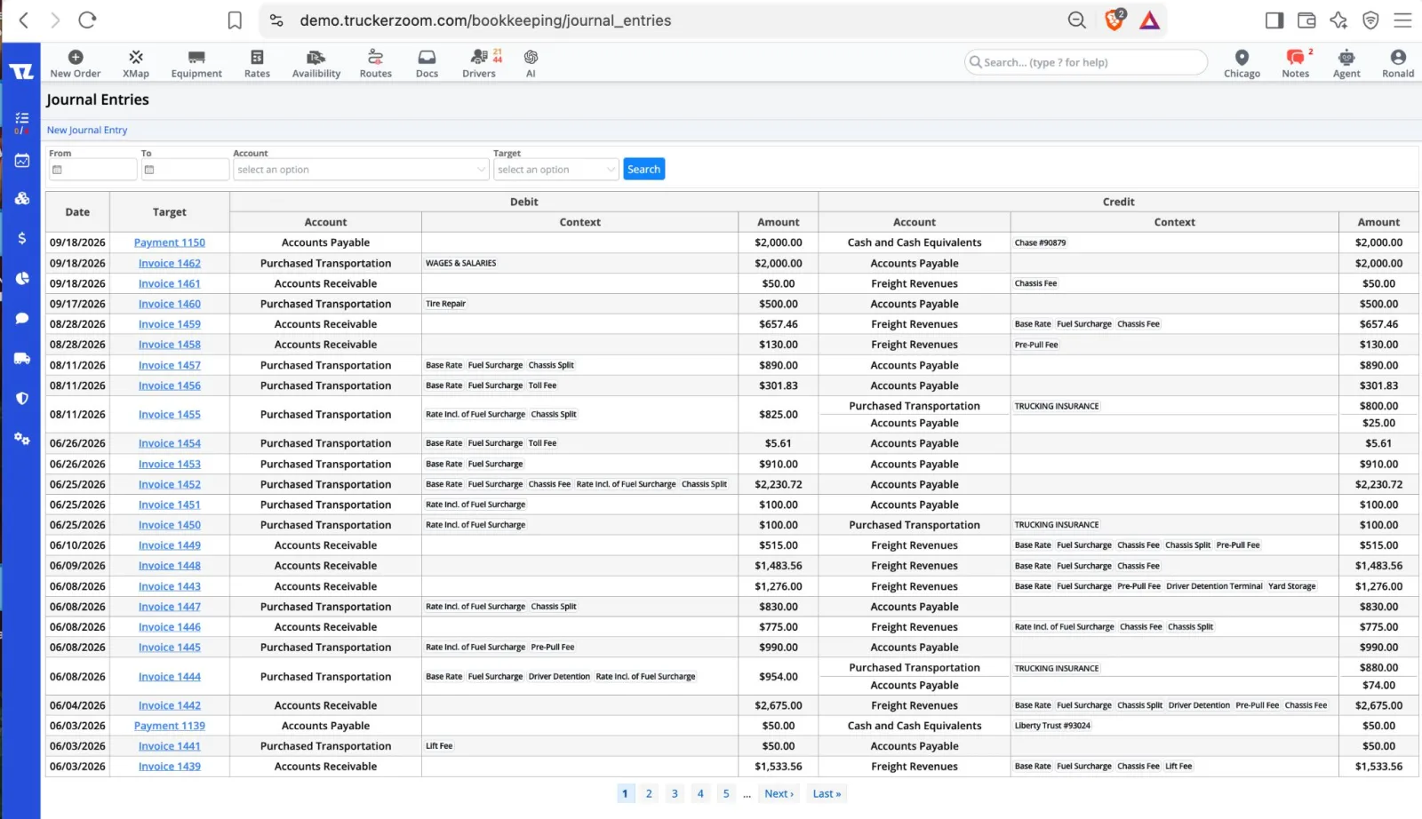Click the chat bubble sidebar icon
Image resolution: width=1422 pixels, height=819 pixels.
click(x=22, y=318)
